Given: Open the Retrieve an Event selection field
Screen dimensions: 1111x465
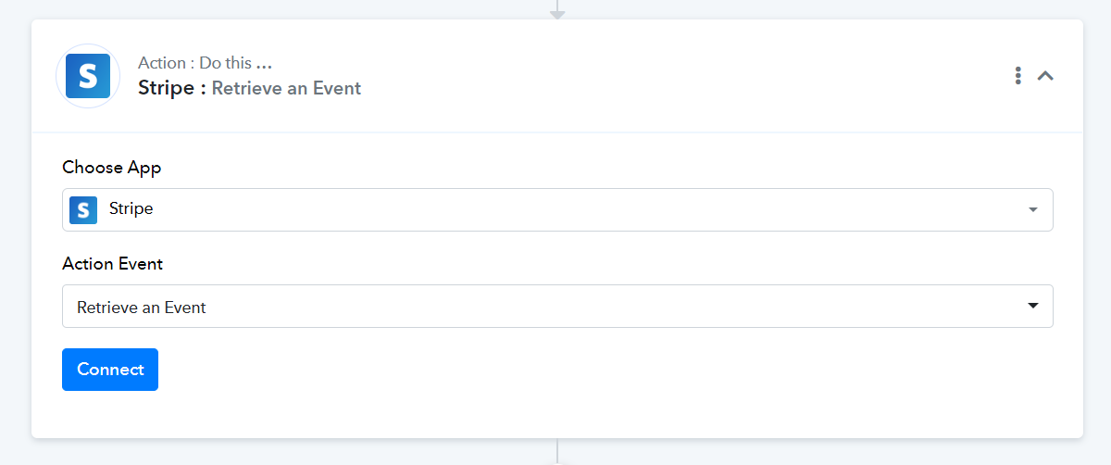Looking at the screenshot, I should 557,306.
